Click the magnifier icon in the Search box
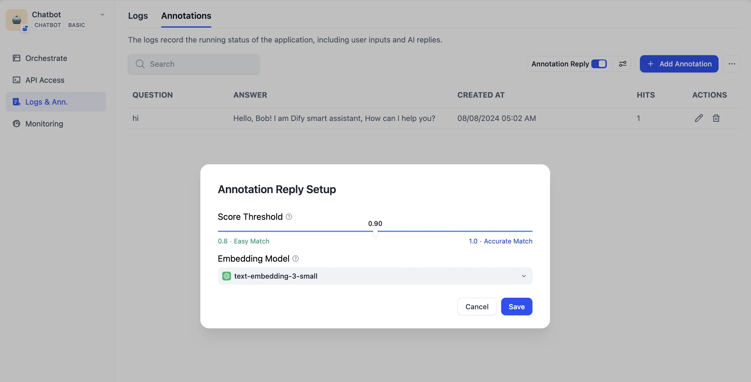The width and height of the screenshot is (751, 382). pos(140,64)
